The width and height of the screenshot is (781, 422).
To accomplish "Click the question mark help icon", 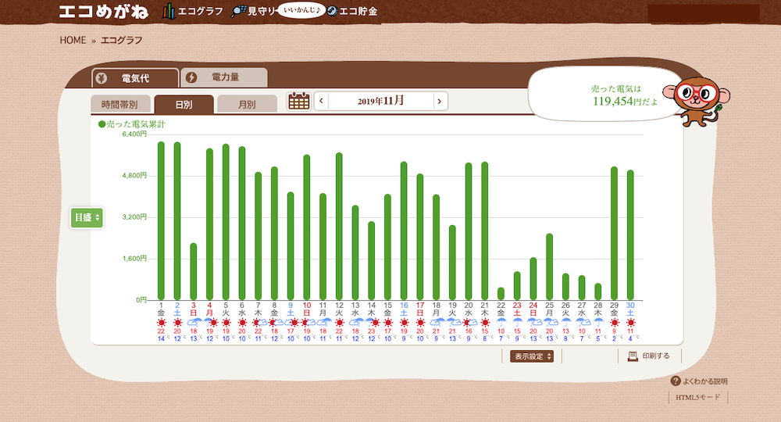I will [x=676, y=381].
